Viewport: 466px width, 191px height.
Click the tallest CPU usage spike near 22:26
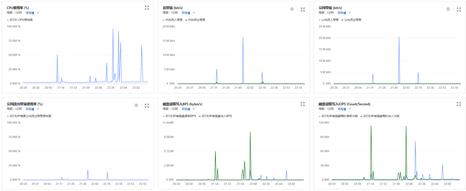click(113, 29)
